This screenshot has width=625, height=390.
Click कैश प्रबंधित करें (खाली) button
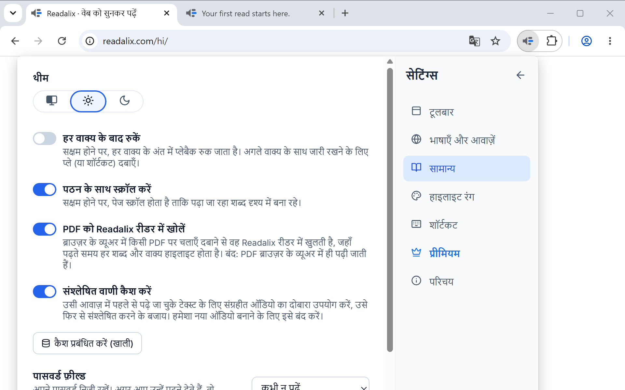87,343
